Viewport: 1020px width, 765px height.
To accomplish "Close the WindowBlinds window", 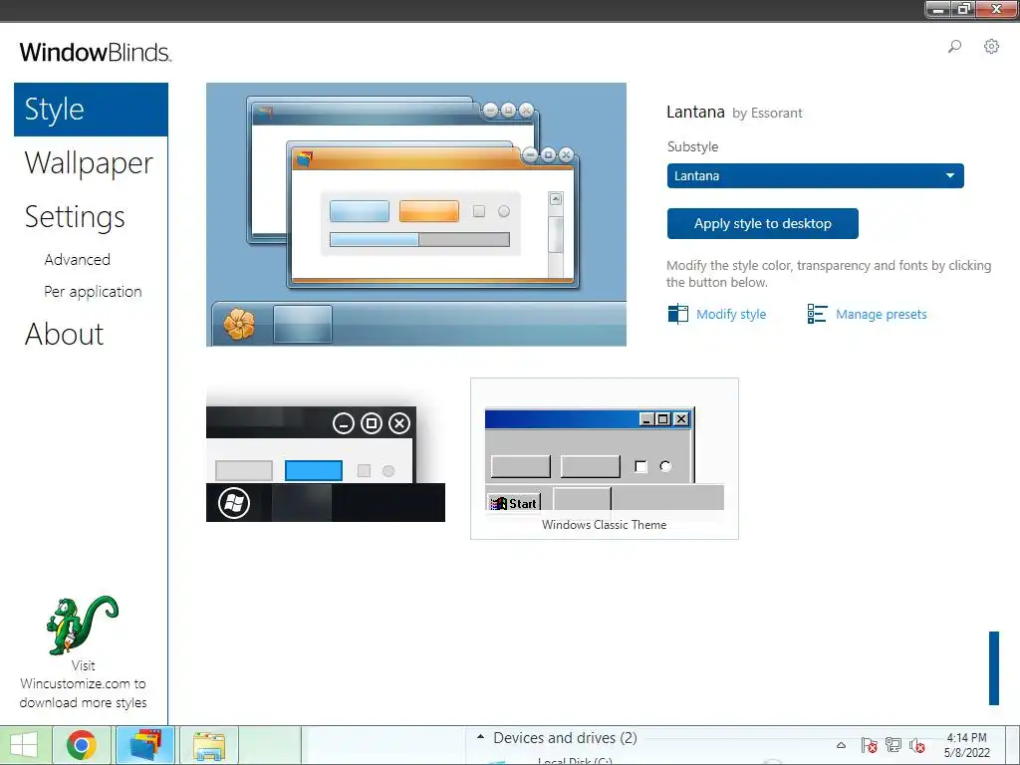I will [x=996, y=9].
